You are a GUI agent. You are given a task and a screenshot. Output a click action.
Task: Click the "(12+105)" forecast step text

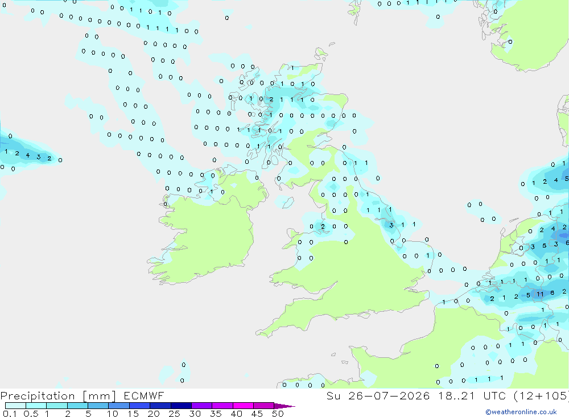tap(541, 395)
